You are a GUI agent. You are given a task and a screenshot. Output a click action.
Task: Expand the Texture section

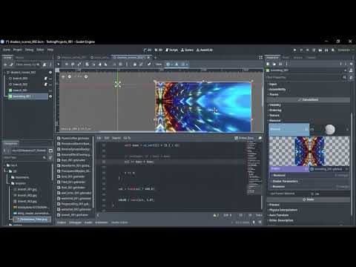[x=274, y=116]
